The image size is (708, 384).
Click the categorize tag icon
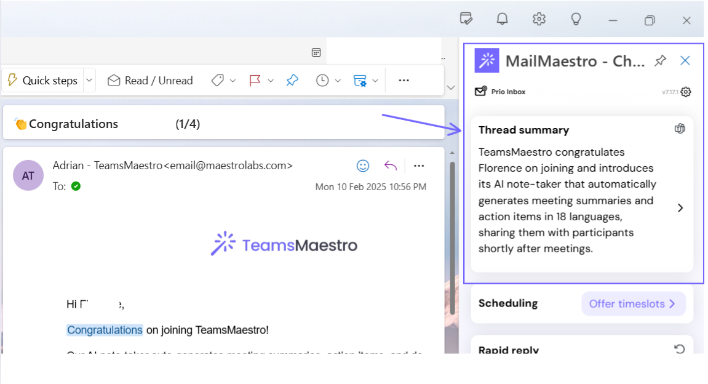click(218, 81)
